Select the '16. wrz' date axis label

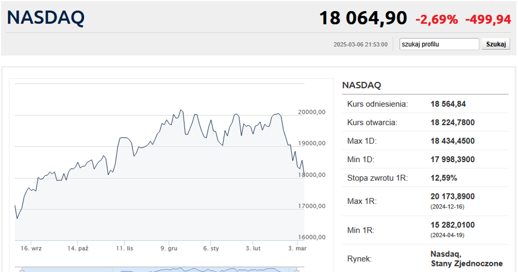pos(32,249)
